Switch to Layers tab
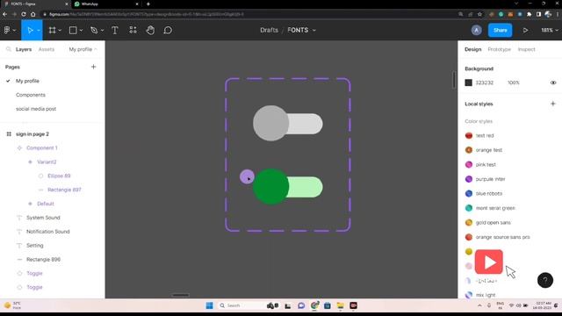This screenshot has width=562, height=316. pos(24,49)
